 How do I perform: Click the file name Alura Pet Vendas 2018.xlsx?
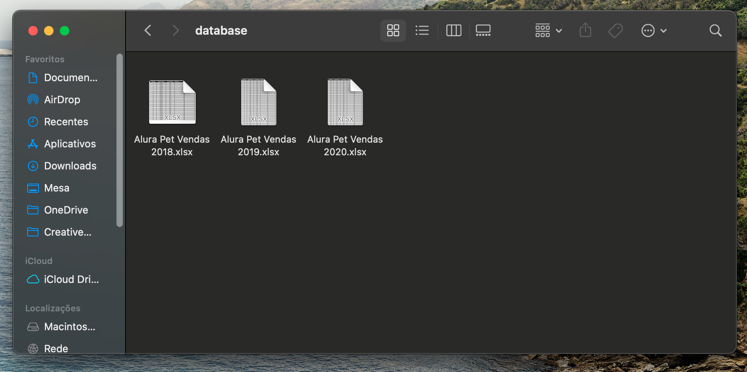(x=172, y=145)
